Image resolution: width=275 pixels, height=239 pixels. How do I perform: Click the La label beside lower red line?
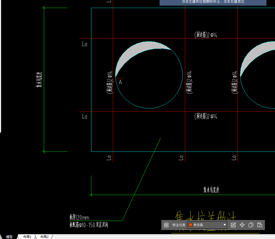[x=85, y=117]
